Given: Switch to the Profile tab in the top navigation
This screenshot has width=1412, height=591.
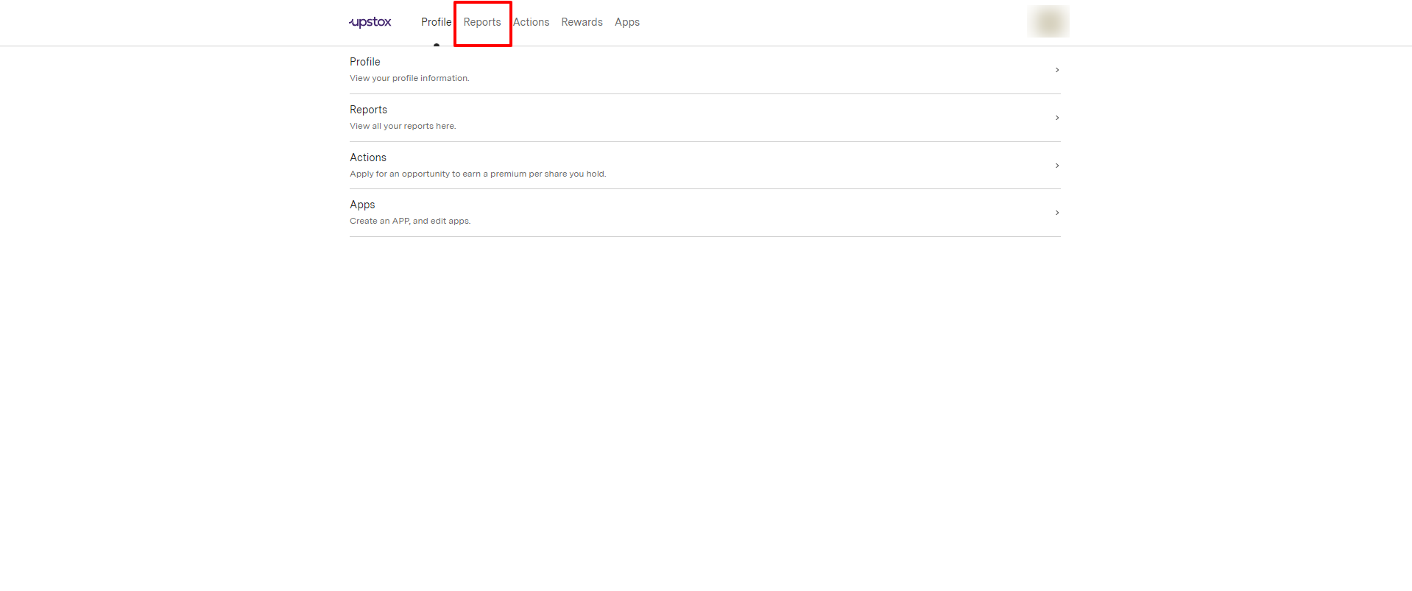Looking at the screenshot, I should point(436,22).
